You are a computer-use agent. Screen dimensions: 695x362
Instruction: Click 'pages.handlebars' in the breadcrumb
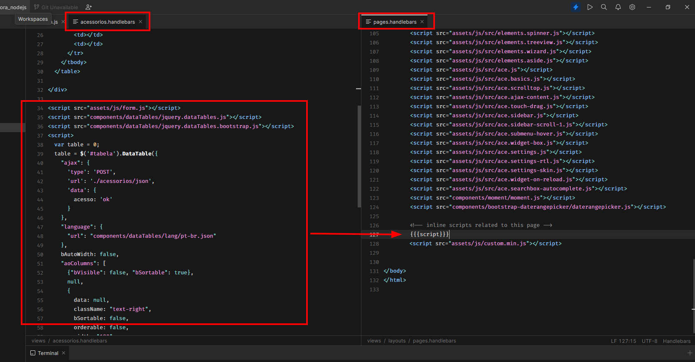435,341
